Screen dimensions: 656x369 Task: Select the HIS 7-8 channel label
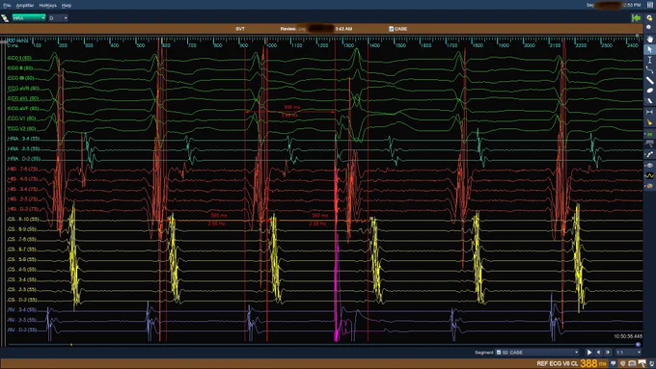[22, 169]
